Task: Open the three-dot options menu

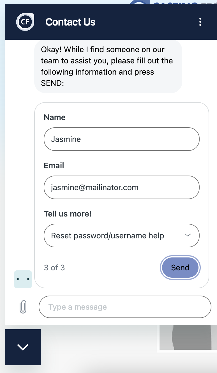Action: tap(200, 22)
